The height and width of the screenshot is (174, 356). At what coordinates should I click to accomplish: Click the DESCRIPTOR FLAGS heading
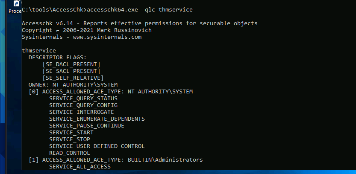[58, 57]
